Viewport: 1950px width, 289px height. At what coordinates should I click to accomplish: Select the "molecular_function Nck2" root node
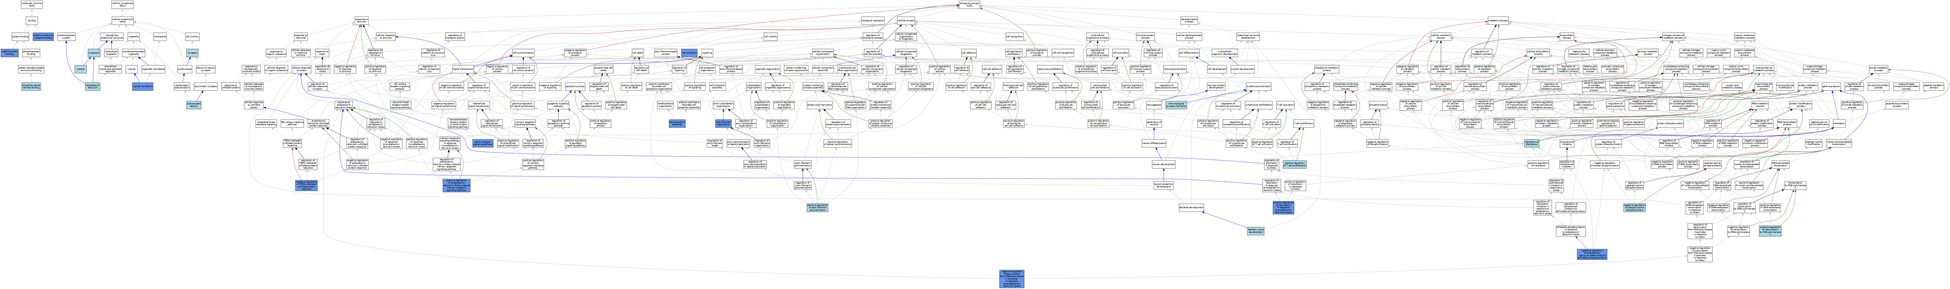pyautogui.click(x=32, y=5)
